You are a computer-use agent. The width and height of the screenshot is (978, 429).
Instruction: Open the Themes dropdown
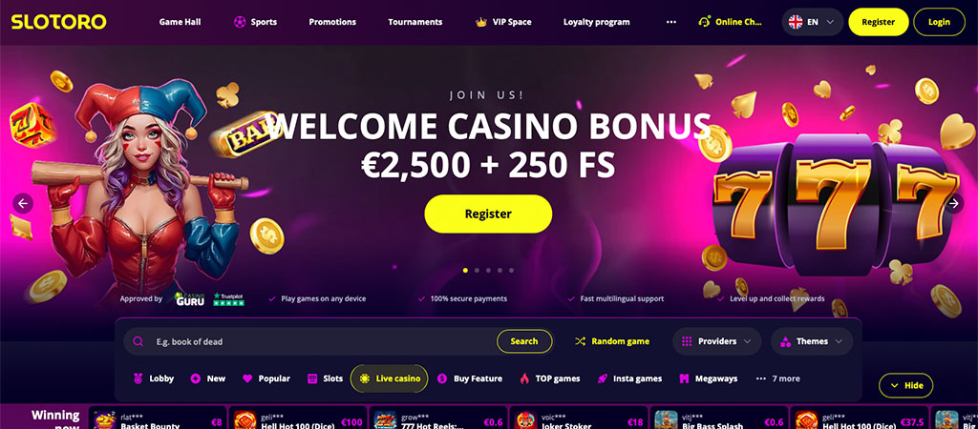pyautogui.click(x=812, y=341)
